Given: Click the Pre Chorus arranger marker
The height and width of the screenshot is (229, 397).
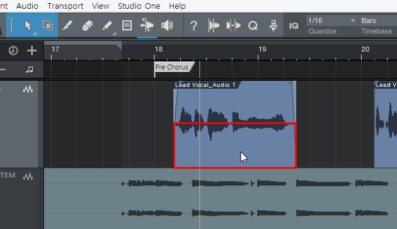Looking at the screenshot, I should point(174,67).
